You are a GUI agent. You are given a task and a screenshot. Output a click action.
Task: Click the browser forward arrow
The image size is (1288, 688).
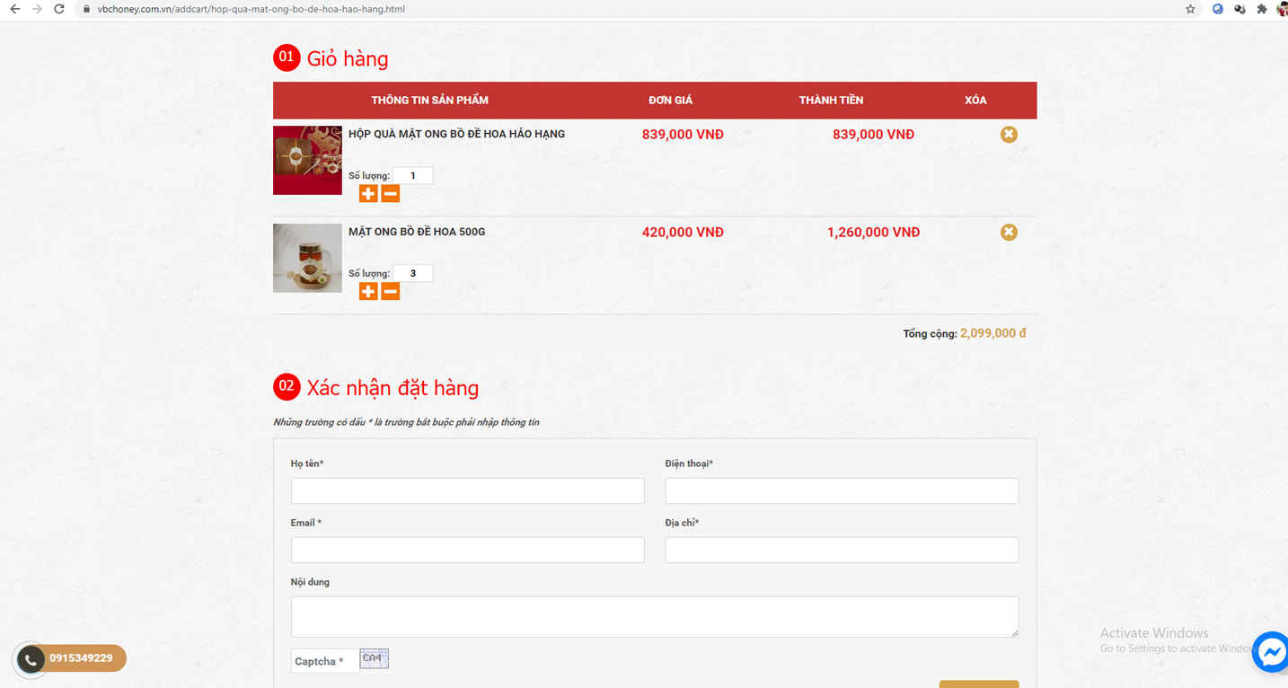click(x=36, y=9)
